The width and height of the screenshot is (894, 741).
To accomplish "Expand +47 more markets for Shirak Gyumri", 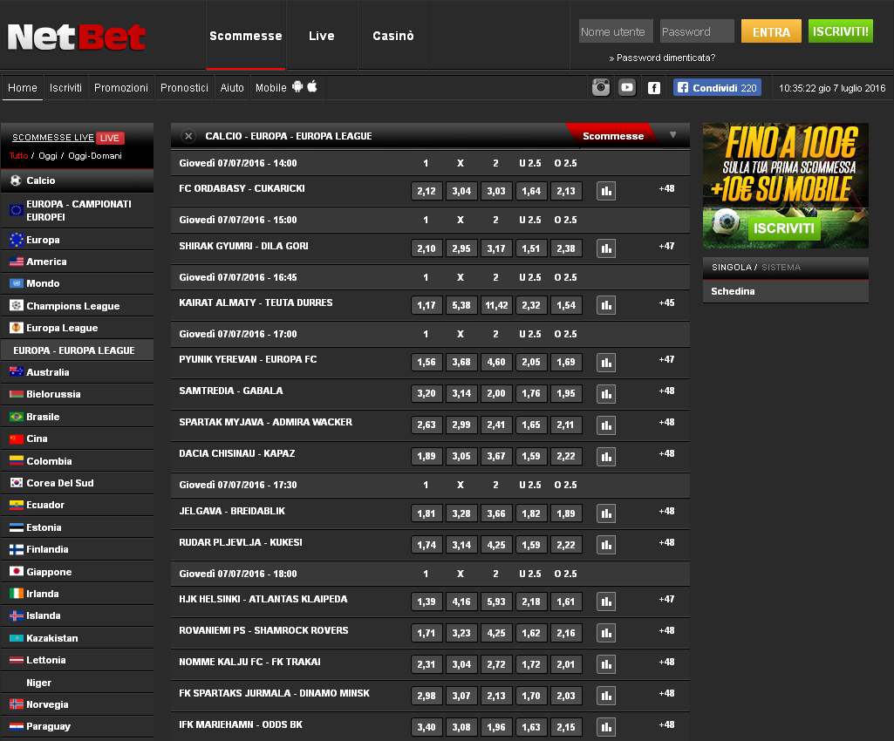I will point(666,246).
